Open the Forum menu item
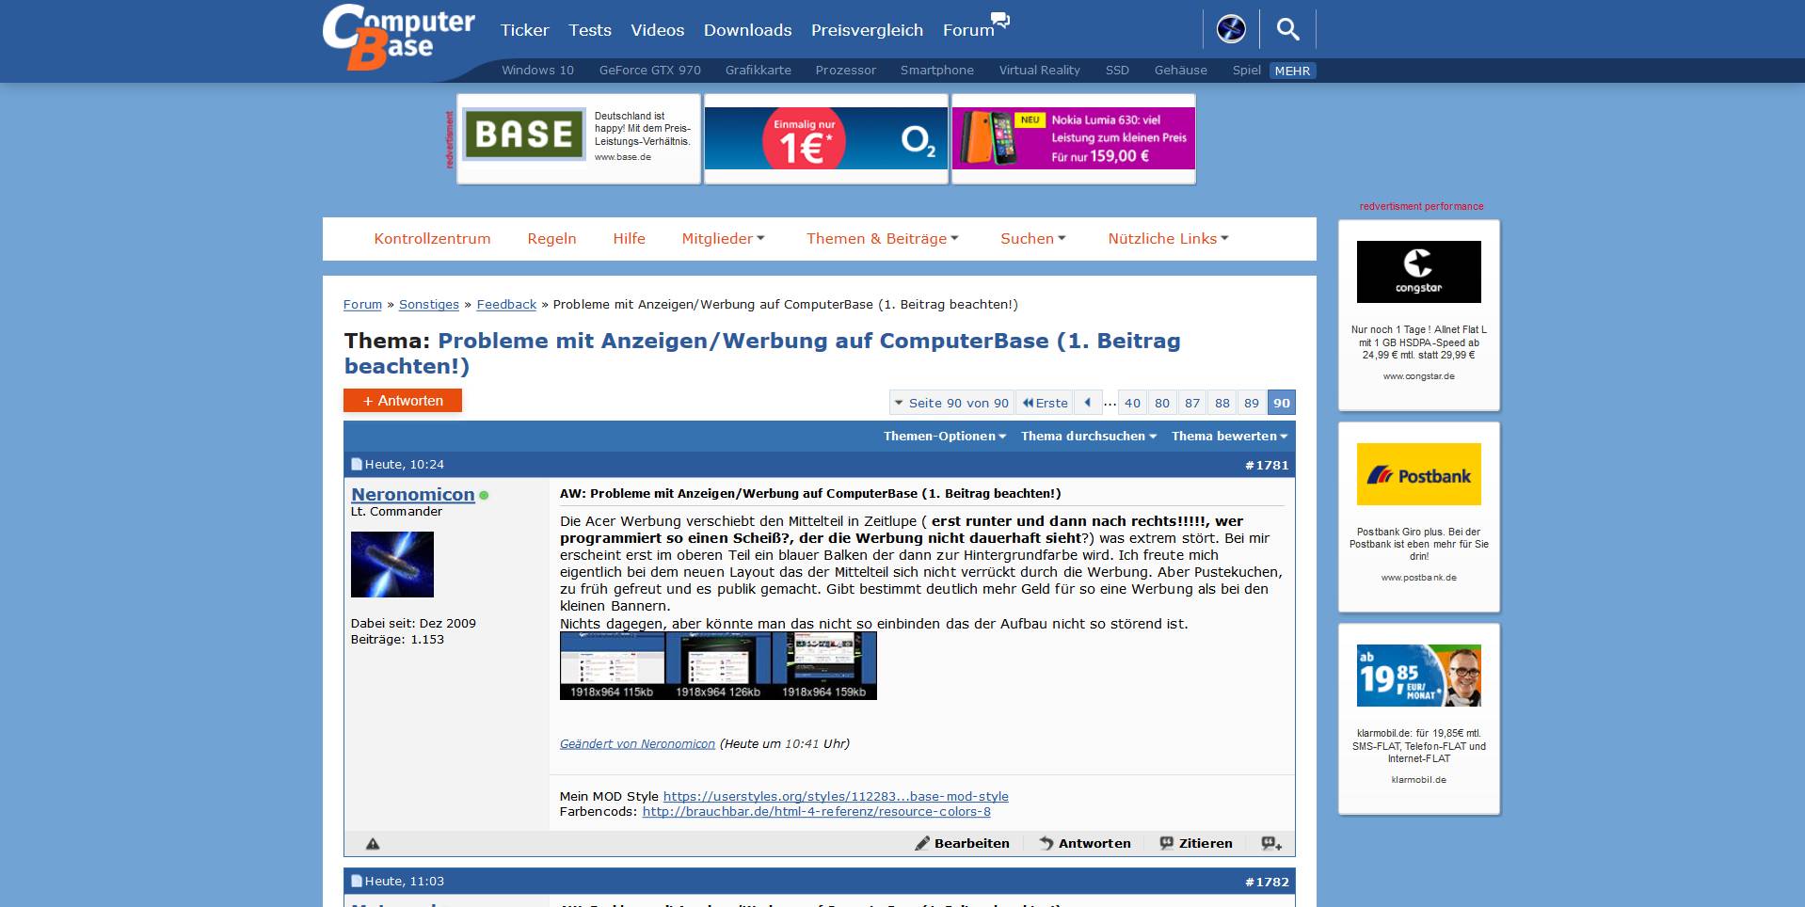 (x=968, y=30)
